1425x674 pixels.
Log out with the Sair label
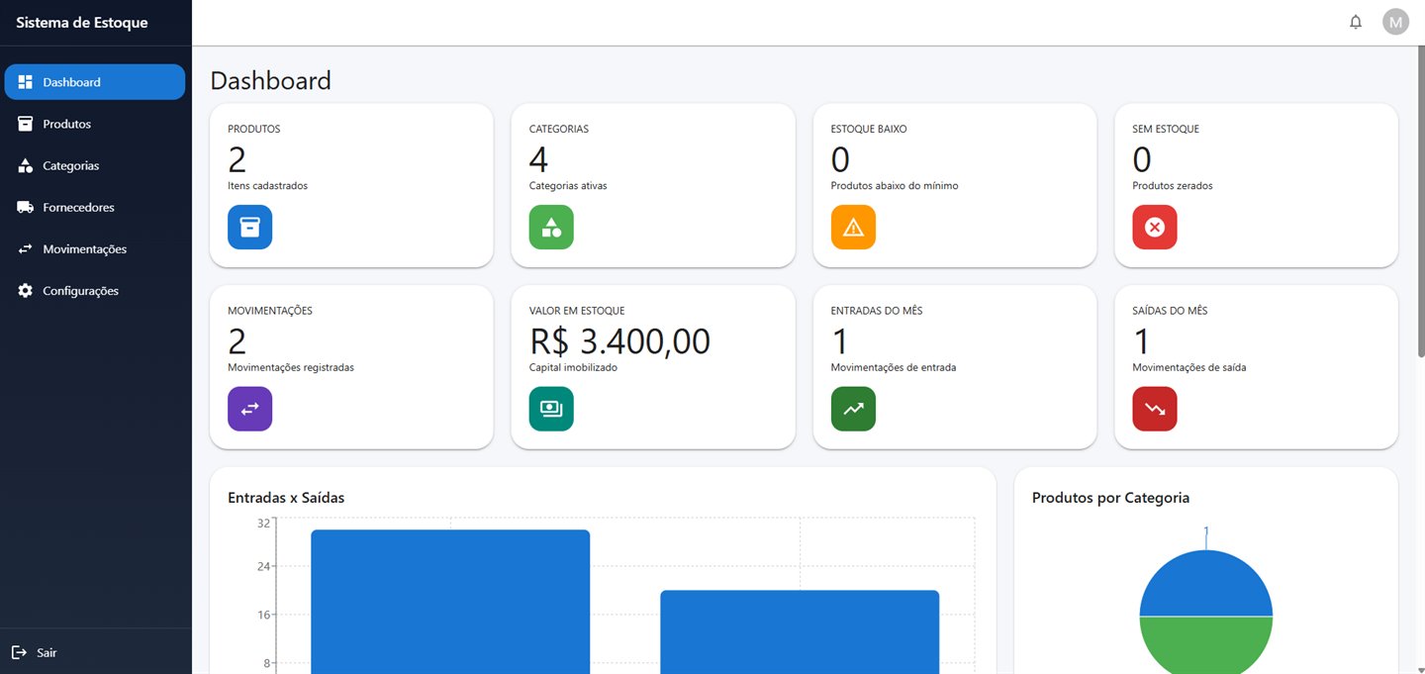pos(47,653)
